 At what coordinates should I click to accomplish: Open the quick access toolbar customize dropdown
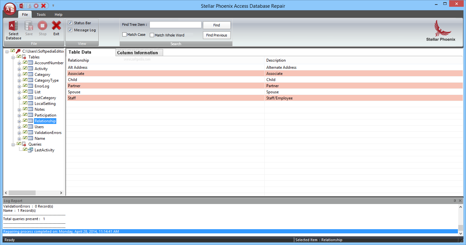[x=53, y=5]
